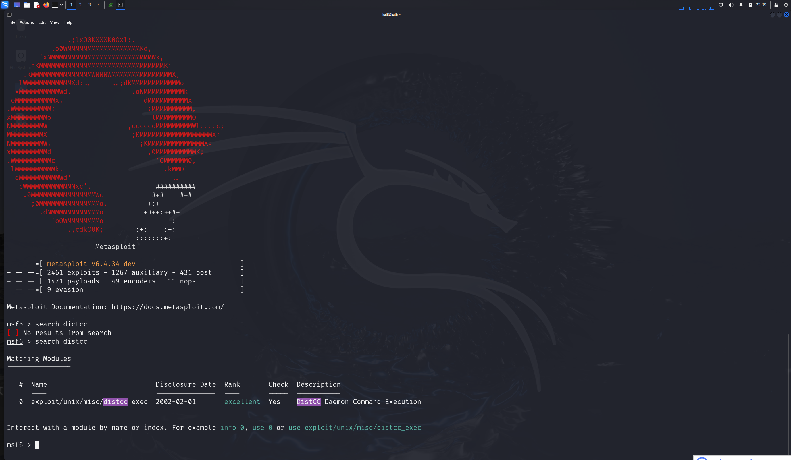Open the text editor panel icon

36,5
